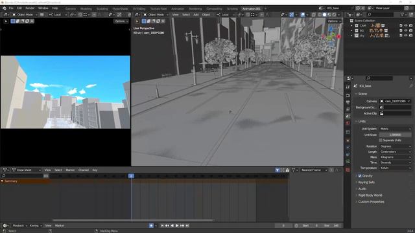Expand the Keying Sets panel

366,183
